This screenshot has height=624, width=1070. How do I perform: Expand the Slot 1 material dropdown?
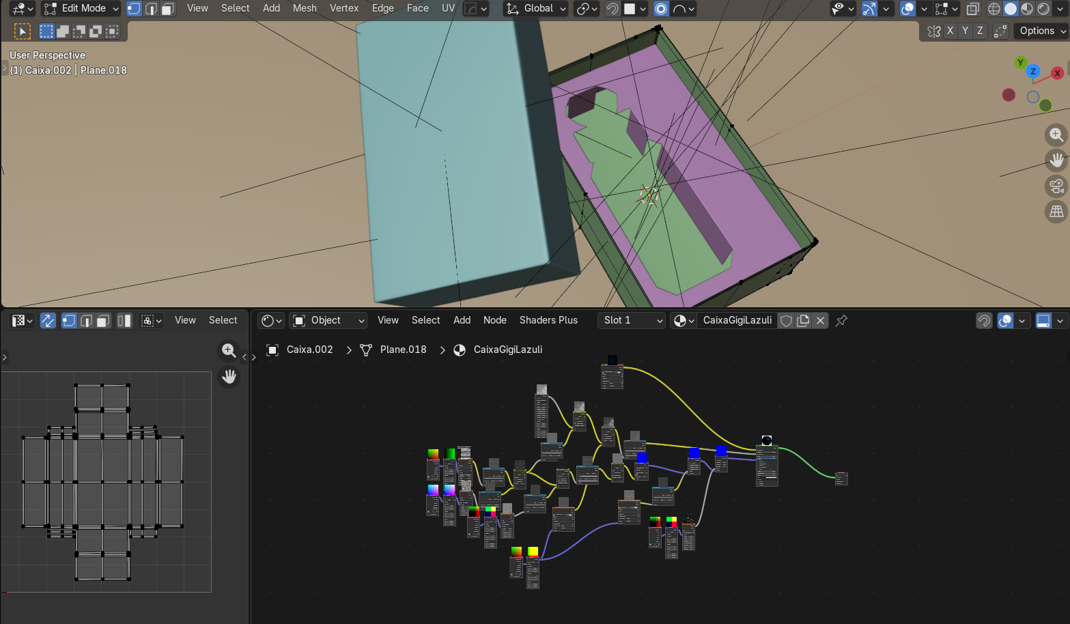632,320
